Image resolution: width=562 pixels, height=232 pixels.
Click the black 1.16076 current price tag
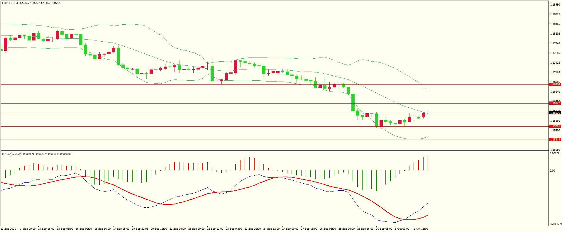click(x=555, y=113)
